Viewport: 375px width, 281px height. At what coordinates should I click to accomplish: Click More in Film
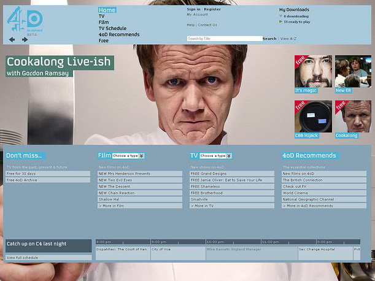click(140, 206)
